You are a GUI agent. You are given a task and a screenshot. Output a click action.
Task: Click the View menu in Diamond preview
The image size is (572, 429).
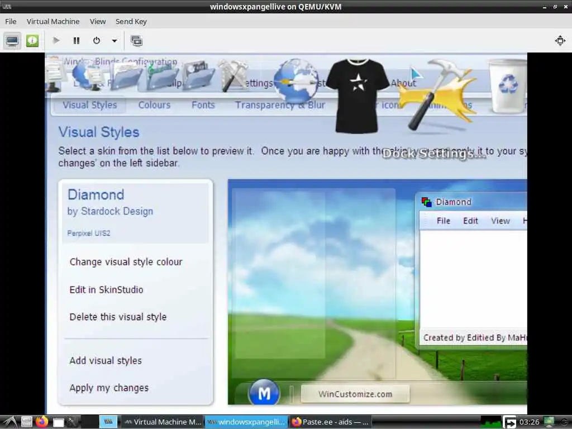tap(500, 221)
